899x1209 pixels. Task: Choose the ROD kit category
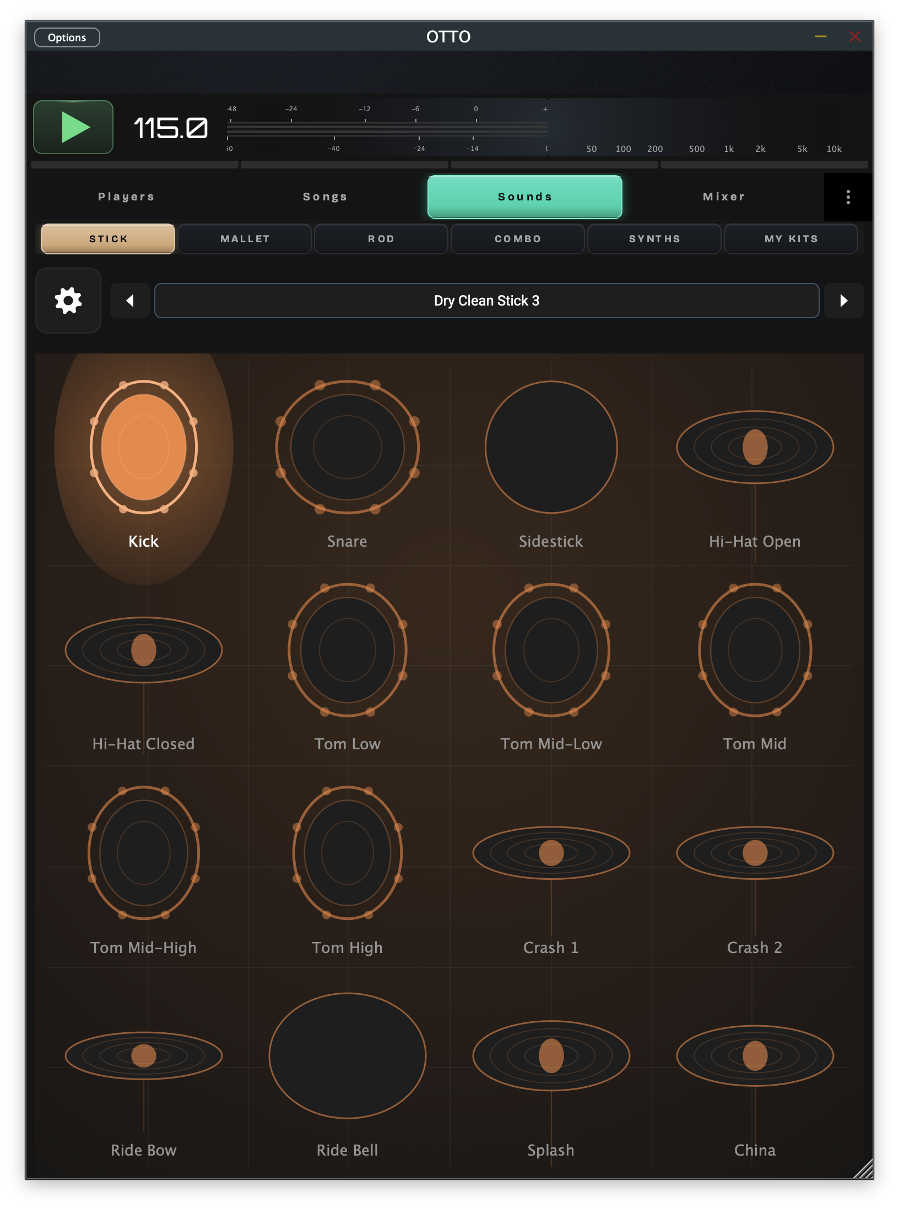click(381, 239)
